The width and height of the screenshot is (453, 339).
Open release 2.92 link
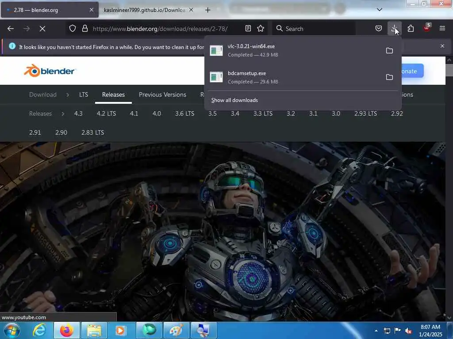(x=397, y=113)
